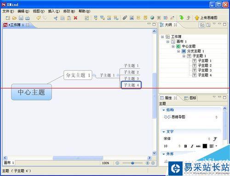Click first outline view mode button
230x176 pixels.
point(202,25)
